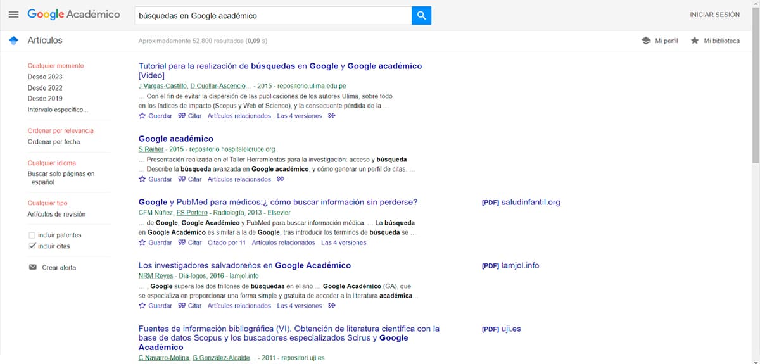This screenshot has height=364, width=760.
Task: Click Mi perfil label
Action: pos(666,41)
